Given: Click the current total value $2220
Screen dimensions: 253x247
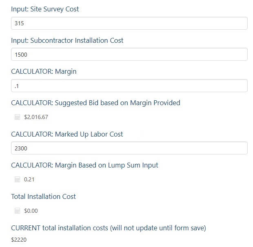Looking at the screenshot, I should click(x=19, y=240).
